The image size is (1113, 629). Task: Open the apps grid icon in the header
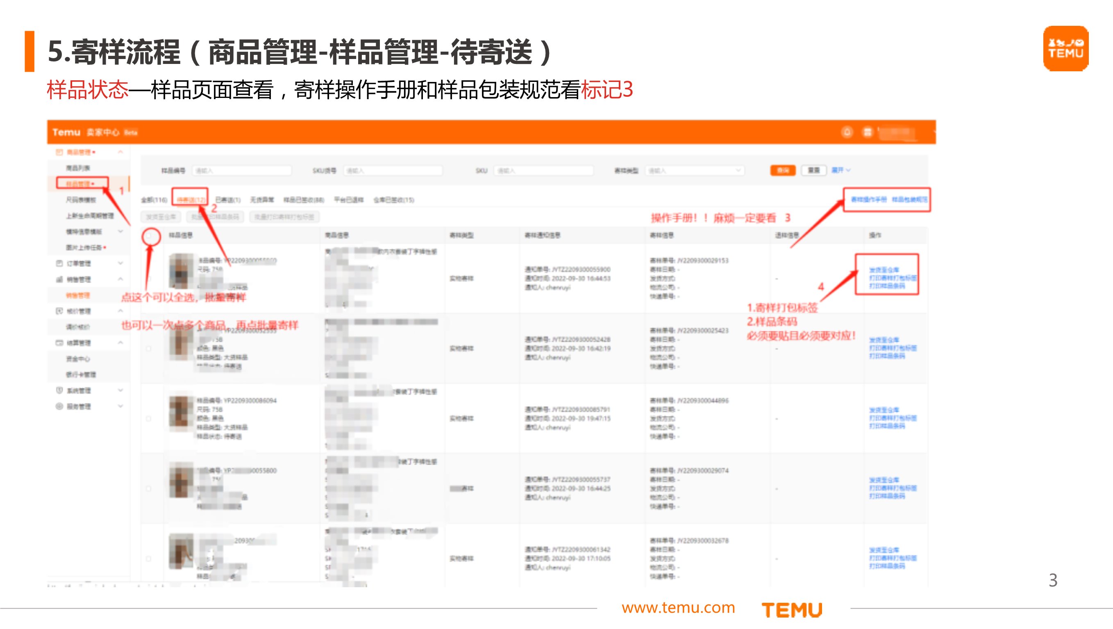click(867, 132)
